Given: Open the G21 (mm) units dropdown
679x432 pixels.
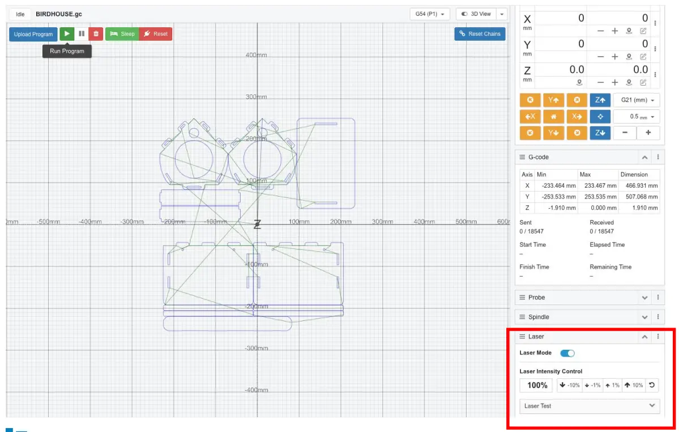Looking at the screenshot, I should 636,100.
